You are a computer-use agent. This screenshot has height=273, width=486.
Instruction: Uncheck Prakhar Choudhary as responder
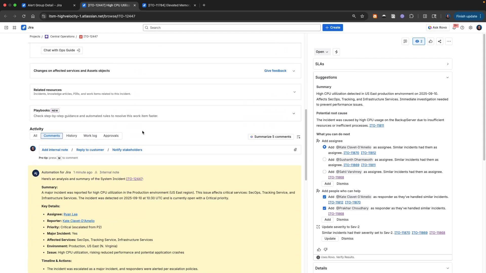coord(324,208)
